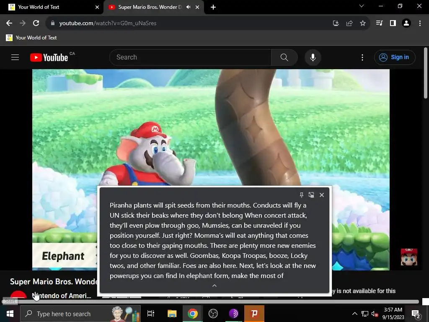Open OBS Studio from the taskbar
Viewport: 429px width, 322px height.
click(213, 314)
